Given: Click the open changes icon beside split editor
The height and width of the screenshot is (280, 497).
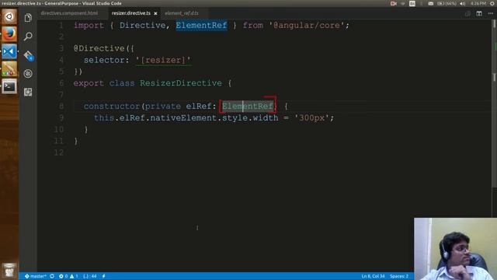Looking at the screenshot, I should tap(467, 13).
